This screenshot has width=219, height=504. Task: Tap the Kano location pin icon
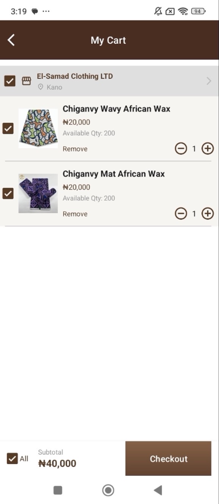[41, 87]
